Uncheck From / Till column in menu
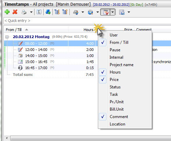 125,43
